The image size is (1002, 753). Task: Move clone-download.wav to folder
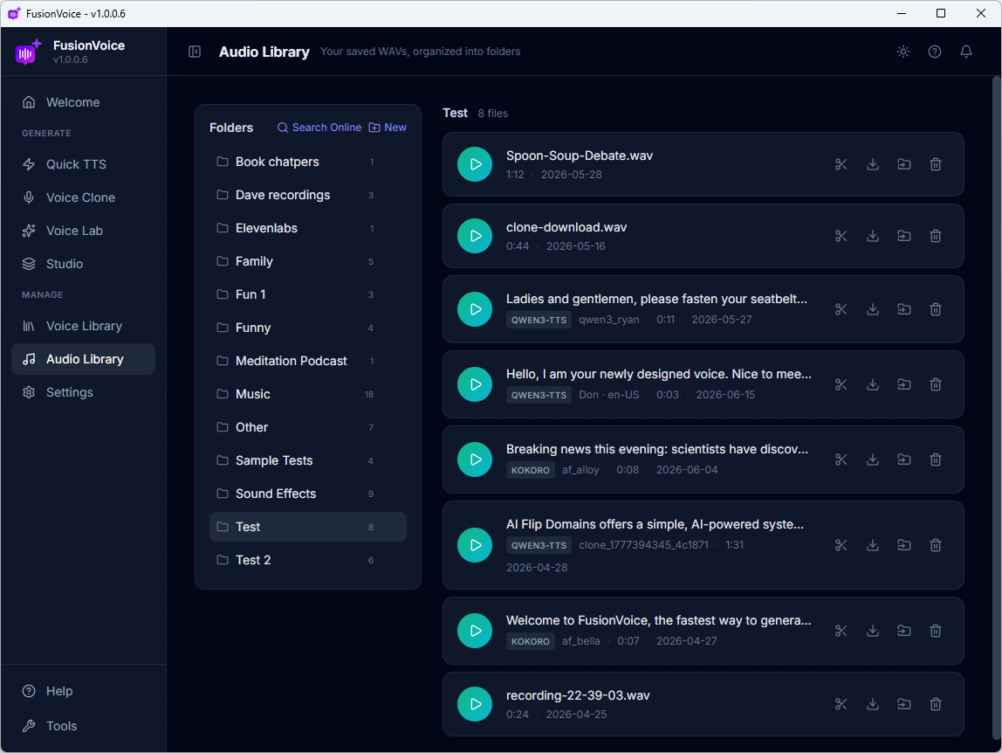coord(903,236)
